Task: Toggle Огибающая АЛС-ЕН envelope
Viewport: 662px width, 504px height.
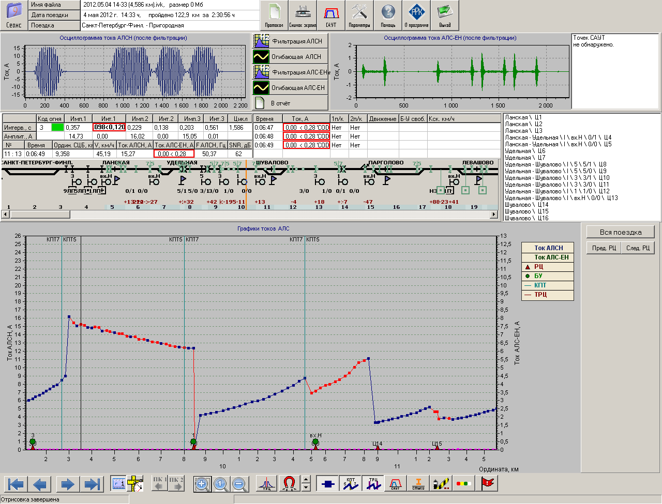Action: click(x=291, y=88)
